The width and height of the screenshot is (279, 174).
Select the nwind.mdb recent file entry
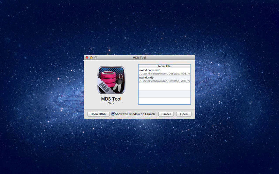pyautogui.click(x=146, y=77)
